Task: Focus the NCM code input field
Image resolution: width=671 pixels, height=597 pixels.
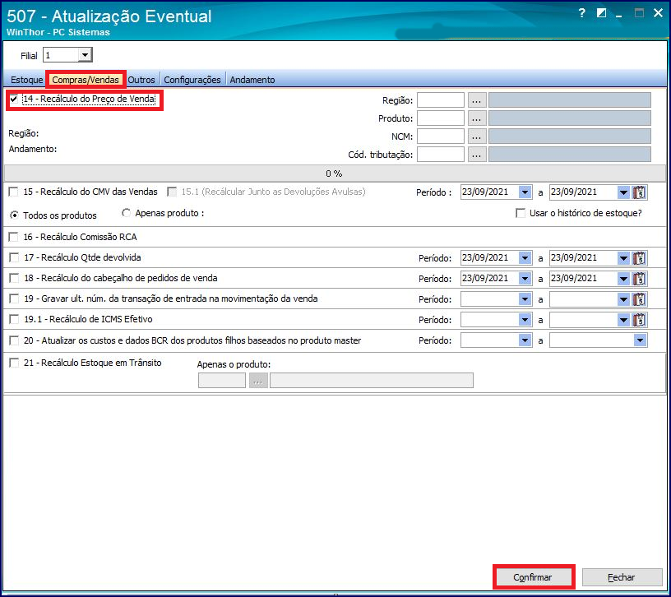Action: [441, 137]
